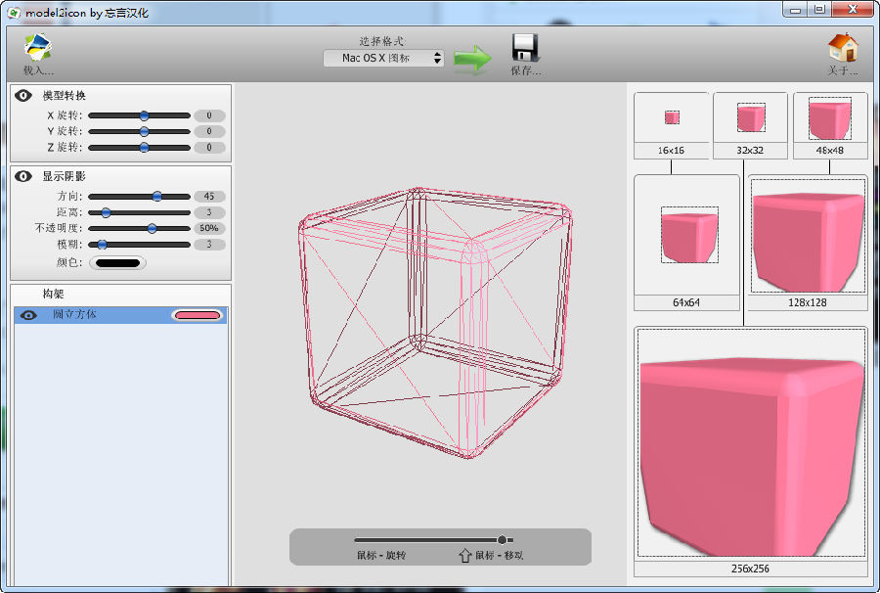Click the X rotation slider
The height and width of the screenshot is (593, 880).
[x=139, y=115]
